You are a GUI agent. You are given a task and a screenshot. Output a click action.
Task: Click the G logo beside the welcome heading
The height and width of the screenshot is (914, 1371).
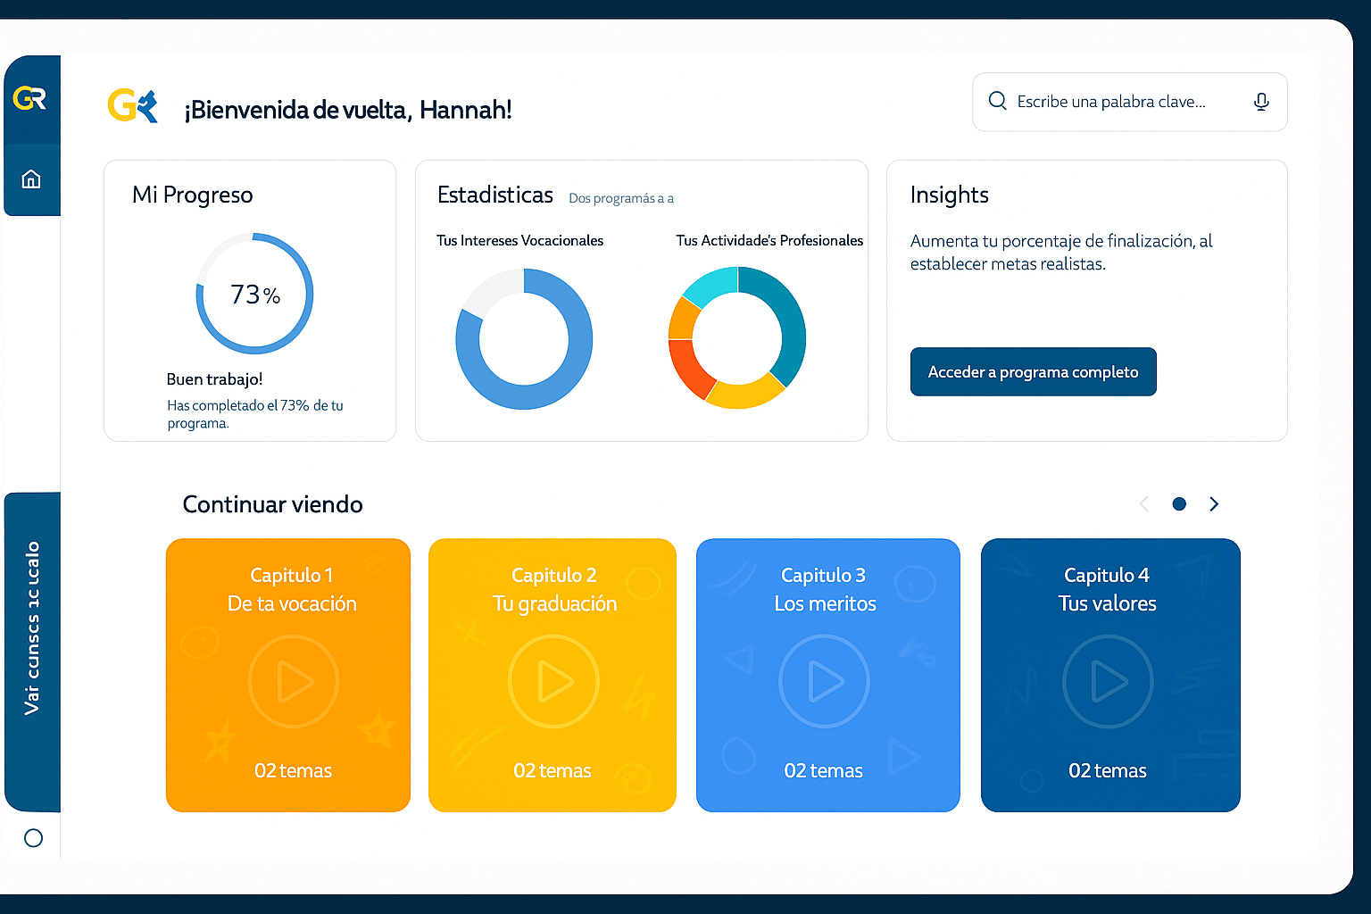[132, 105]
